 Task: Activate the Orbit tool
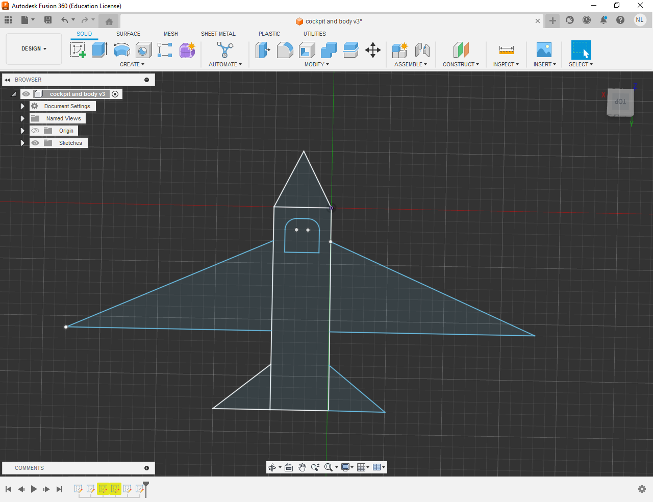coord(271,467)
